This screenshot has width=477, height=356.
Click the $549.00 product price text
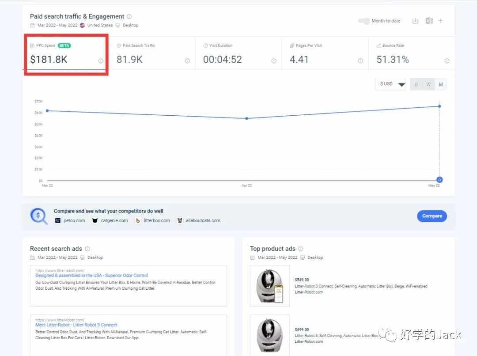(x=302, y=280)
